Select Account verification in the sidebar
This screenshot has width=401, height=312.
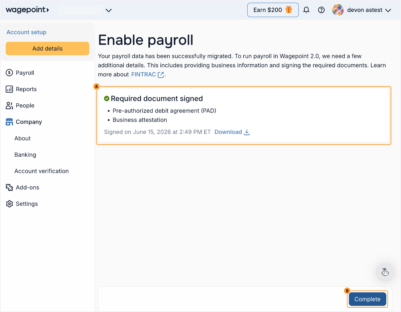(x=41, y=171)
